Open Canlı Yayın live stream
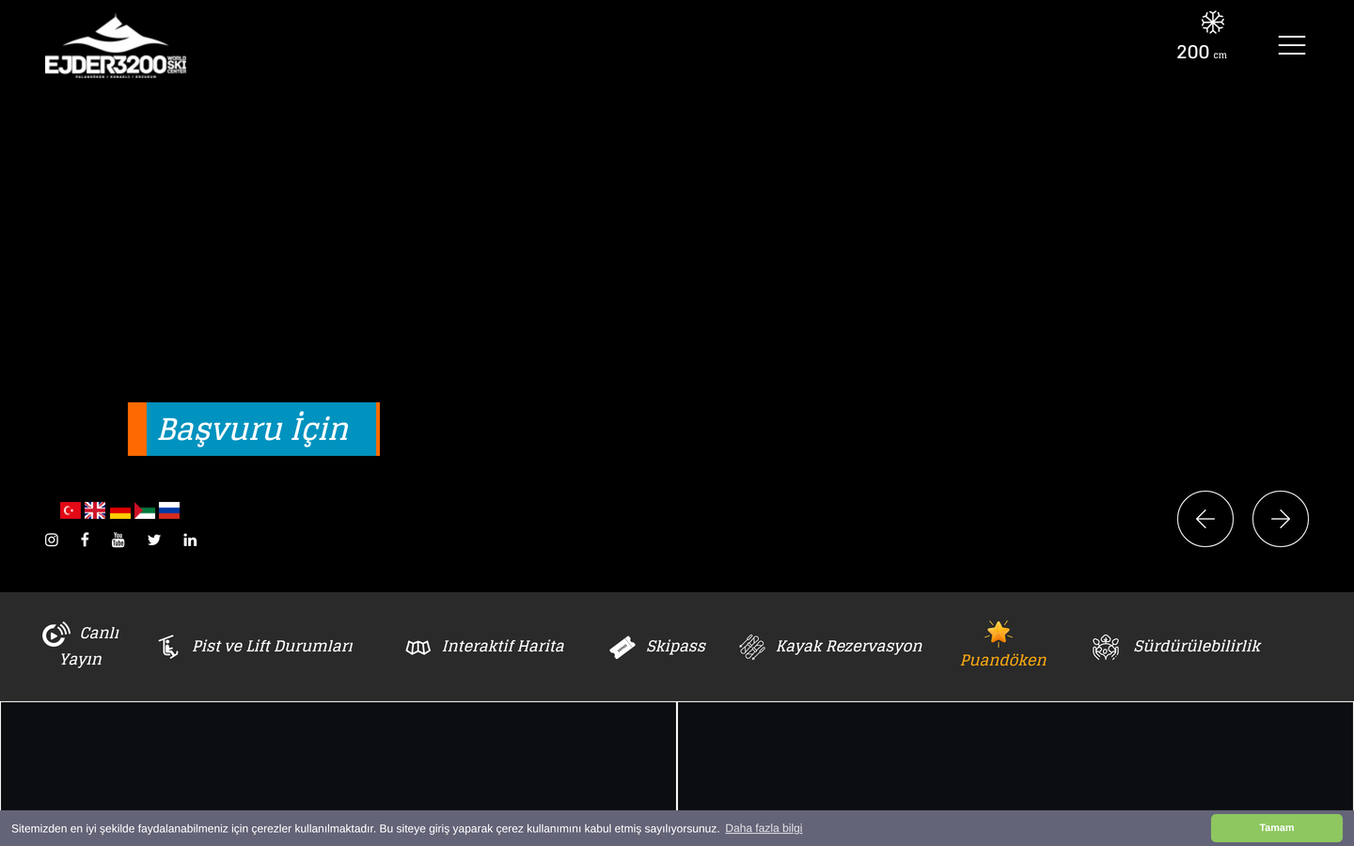 coord(81,646)
